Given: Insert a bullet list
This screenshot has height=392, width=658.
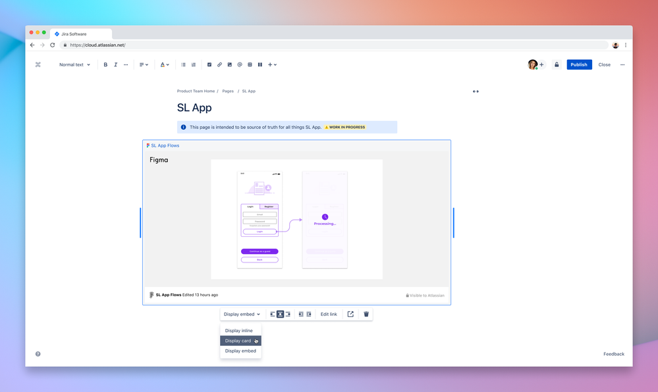Looking at the screenshot, I should click(183, 64).
